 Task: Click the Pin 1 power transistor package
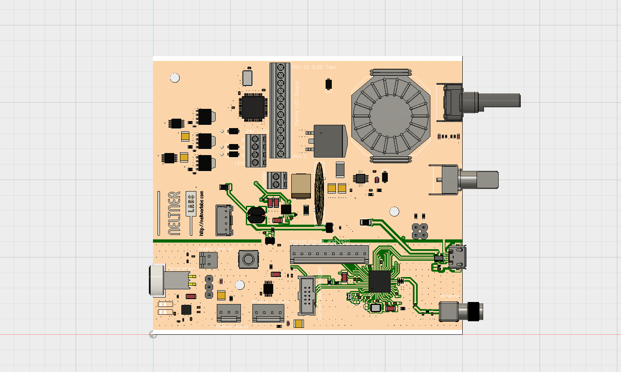(329, 141)
